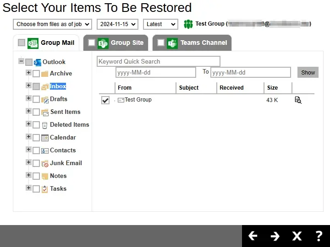Open the 'Choose from files as of job' dropdown
Screen dimensions: 330x247
pos(52,24)
